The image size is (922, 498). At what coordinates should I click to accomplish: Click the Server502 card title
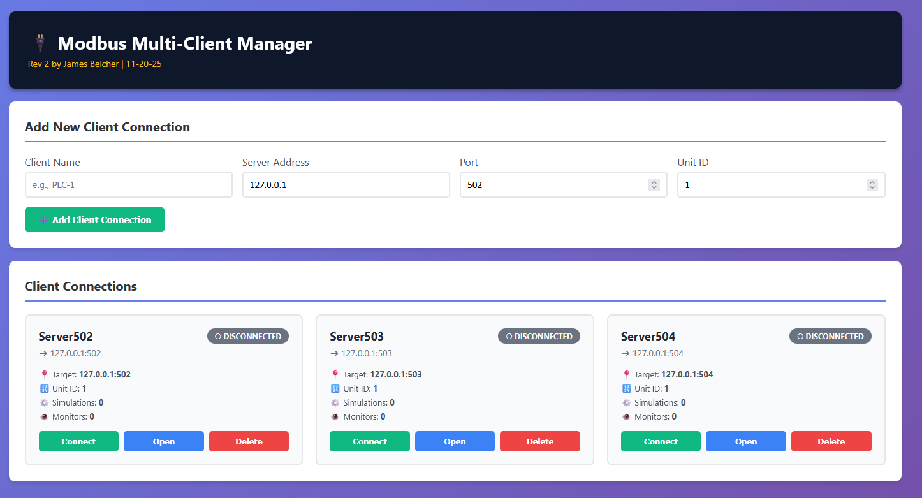point(66,337)
